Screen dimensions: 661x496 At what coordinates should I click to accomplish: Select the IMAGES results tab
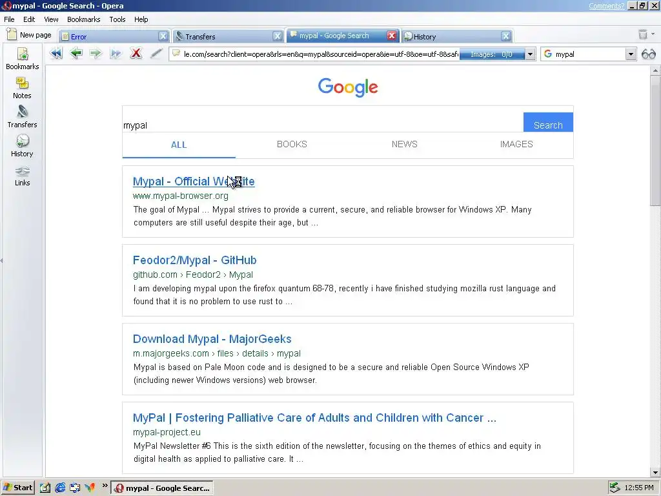(x=516, y=144)
